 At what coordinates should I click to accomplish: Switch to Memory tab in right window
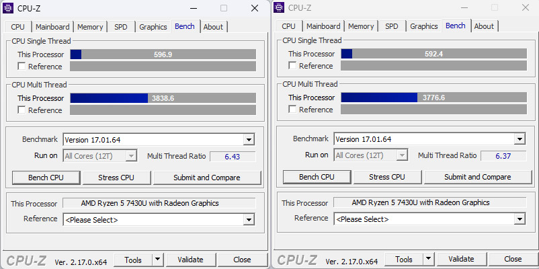coord(361,26)
